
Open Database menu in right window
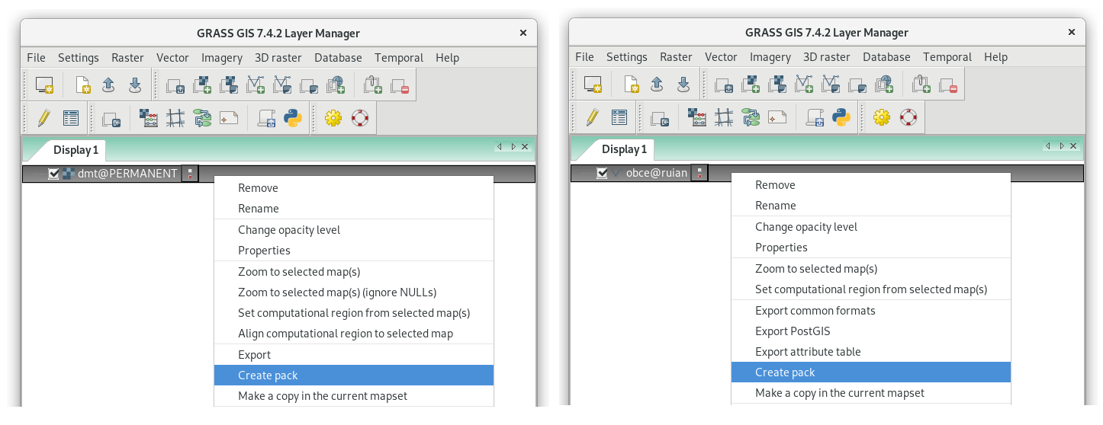886,57
